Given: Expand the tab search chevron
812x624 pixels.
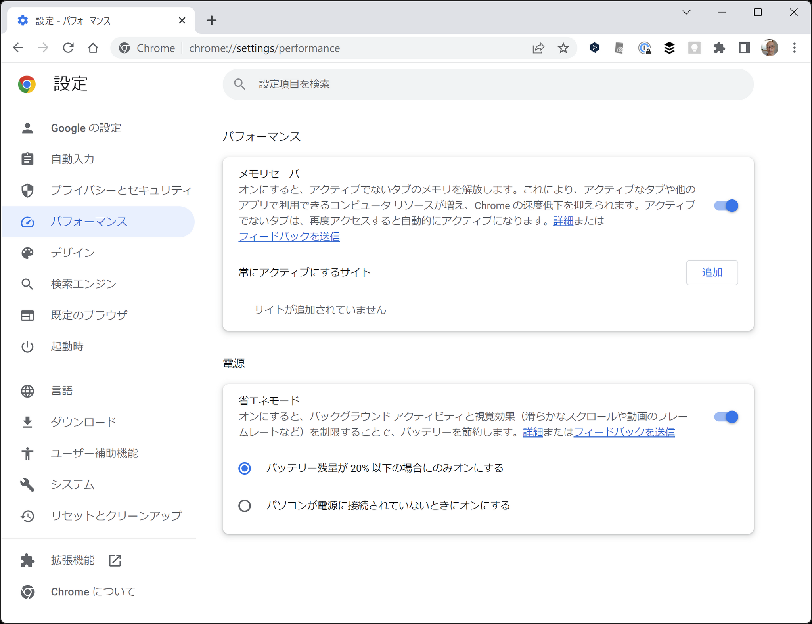Looking at the screenshot, I should pos(686,12).
